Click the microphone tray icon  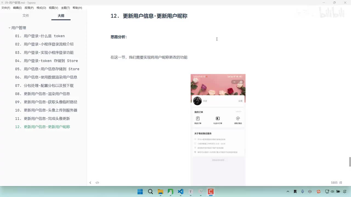[302, 192]
